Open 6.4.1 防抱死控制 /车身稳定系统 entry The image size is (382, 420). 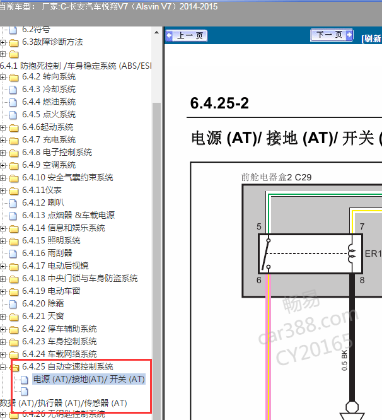(x=76, y=66)
